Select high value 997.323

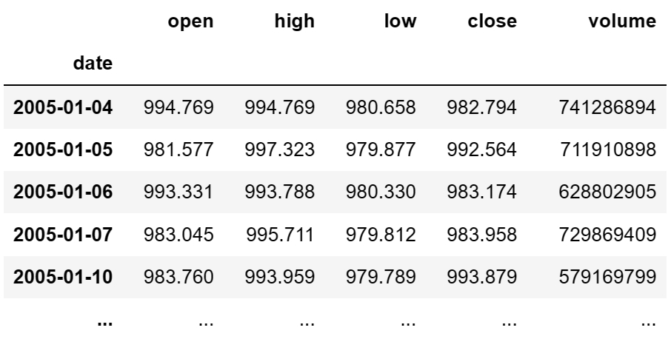[279, 150]
